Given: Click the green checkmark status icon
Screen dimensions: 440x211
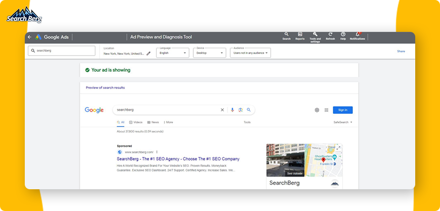Looking at the screenshot, I should click(87, 70).
